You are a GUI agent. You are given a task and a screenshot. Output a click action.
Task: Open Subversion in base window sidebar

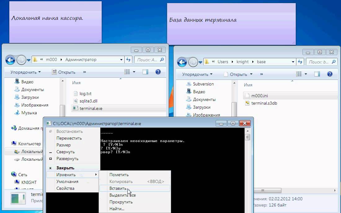(203, 84)
